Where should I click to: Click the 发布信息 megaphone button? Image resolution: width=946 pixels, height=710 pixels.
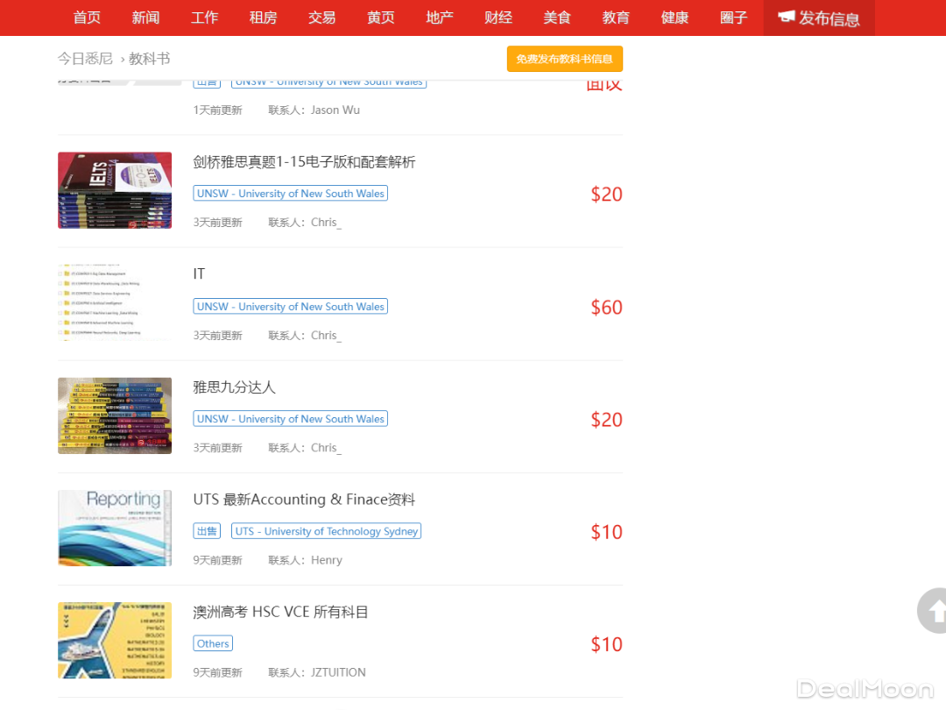819,18
